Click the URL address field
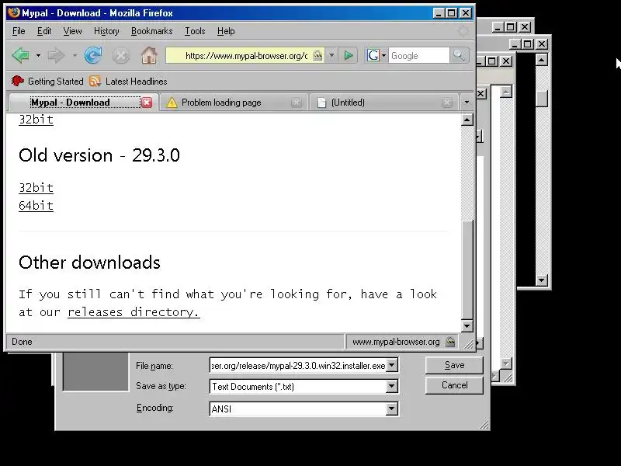Image resolution: width=621 pixels, height=466 pixels. [246, 55]
